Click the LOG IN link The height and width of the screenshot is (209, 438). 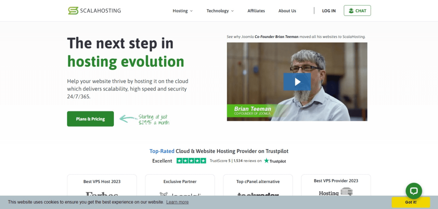329,11
